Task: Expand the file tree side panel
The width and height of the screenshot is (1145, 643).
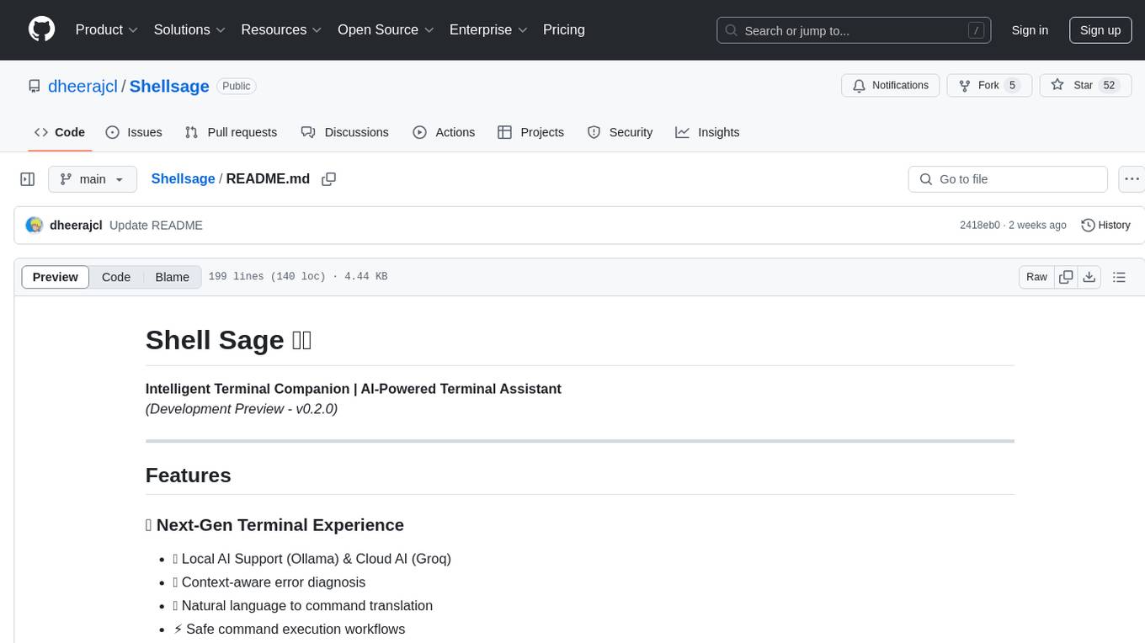Action: pyautogui.click(x=28, y=179)
